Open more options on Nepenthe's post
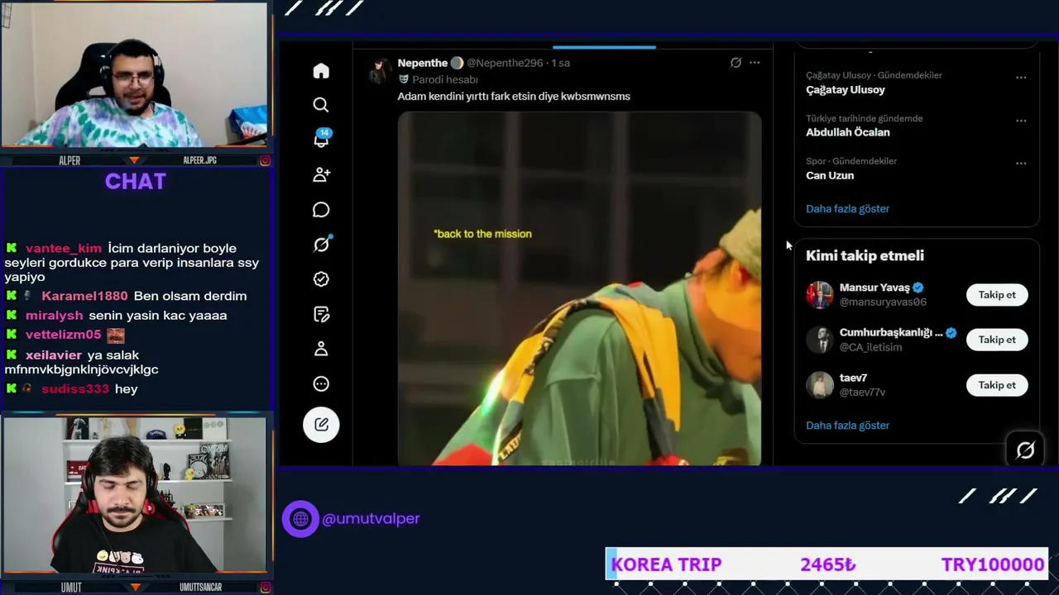 click(755, 63)
